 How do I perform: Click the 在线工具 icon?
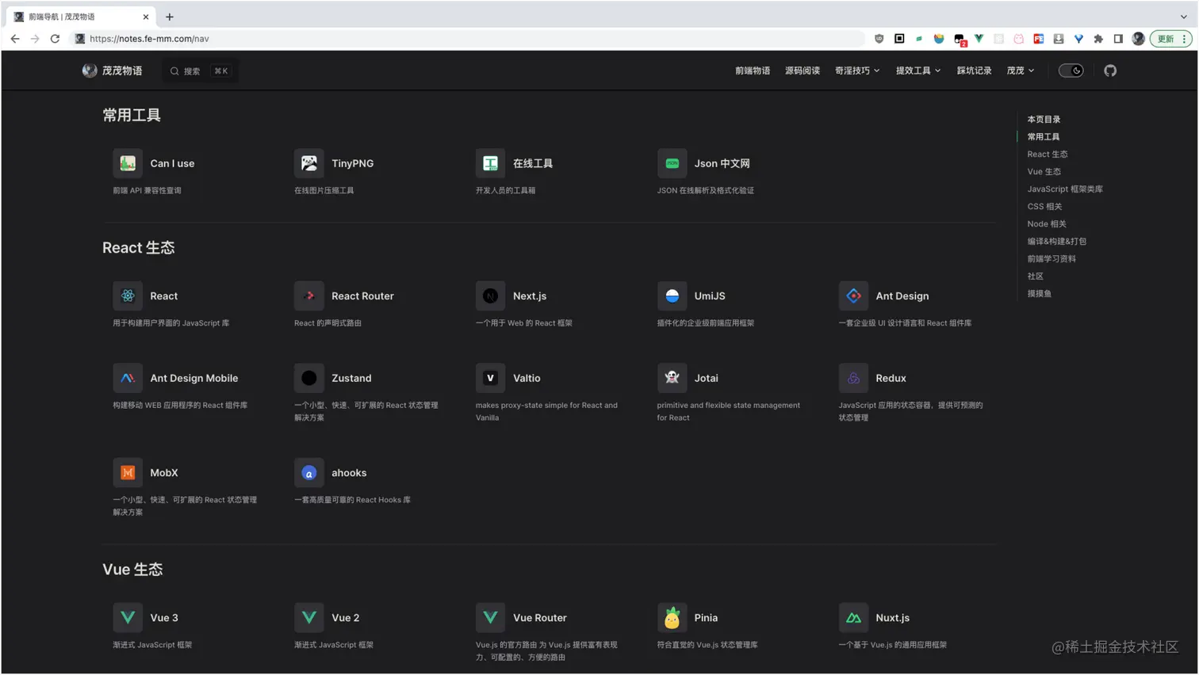491,163
